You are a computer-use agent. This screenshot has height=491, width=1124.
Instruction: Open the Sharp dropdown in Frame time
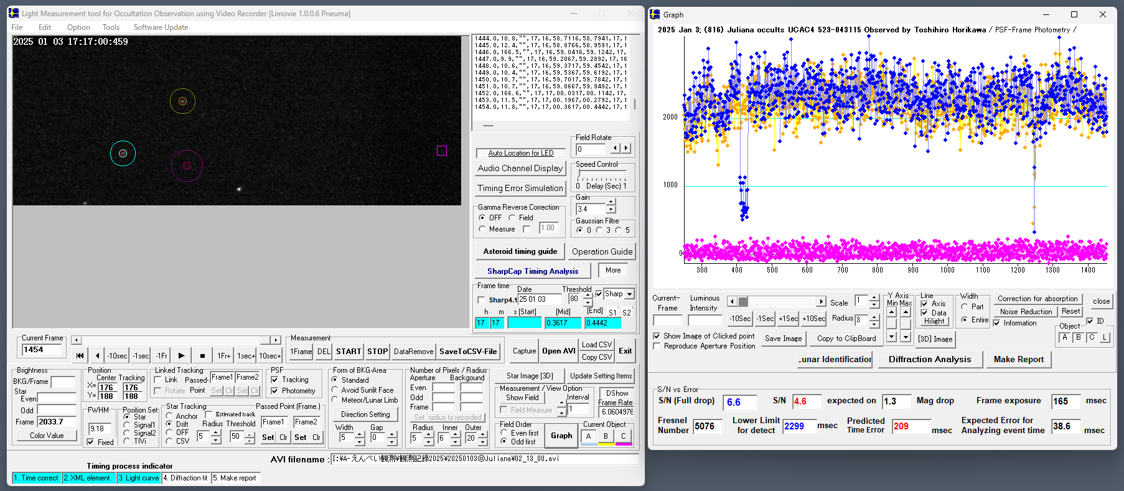click(629, 294)
